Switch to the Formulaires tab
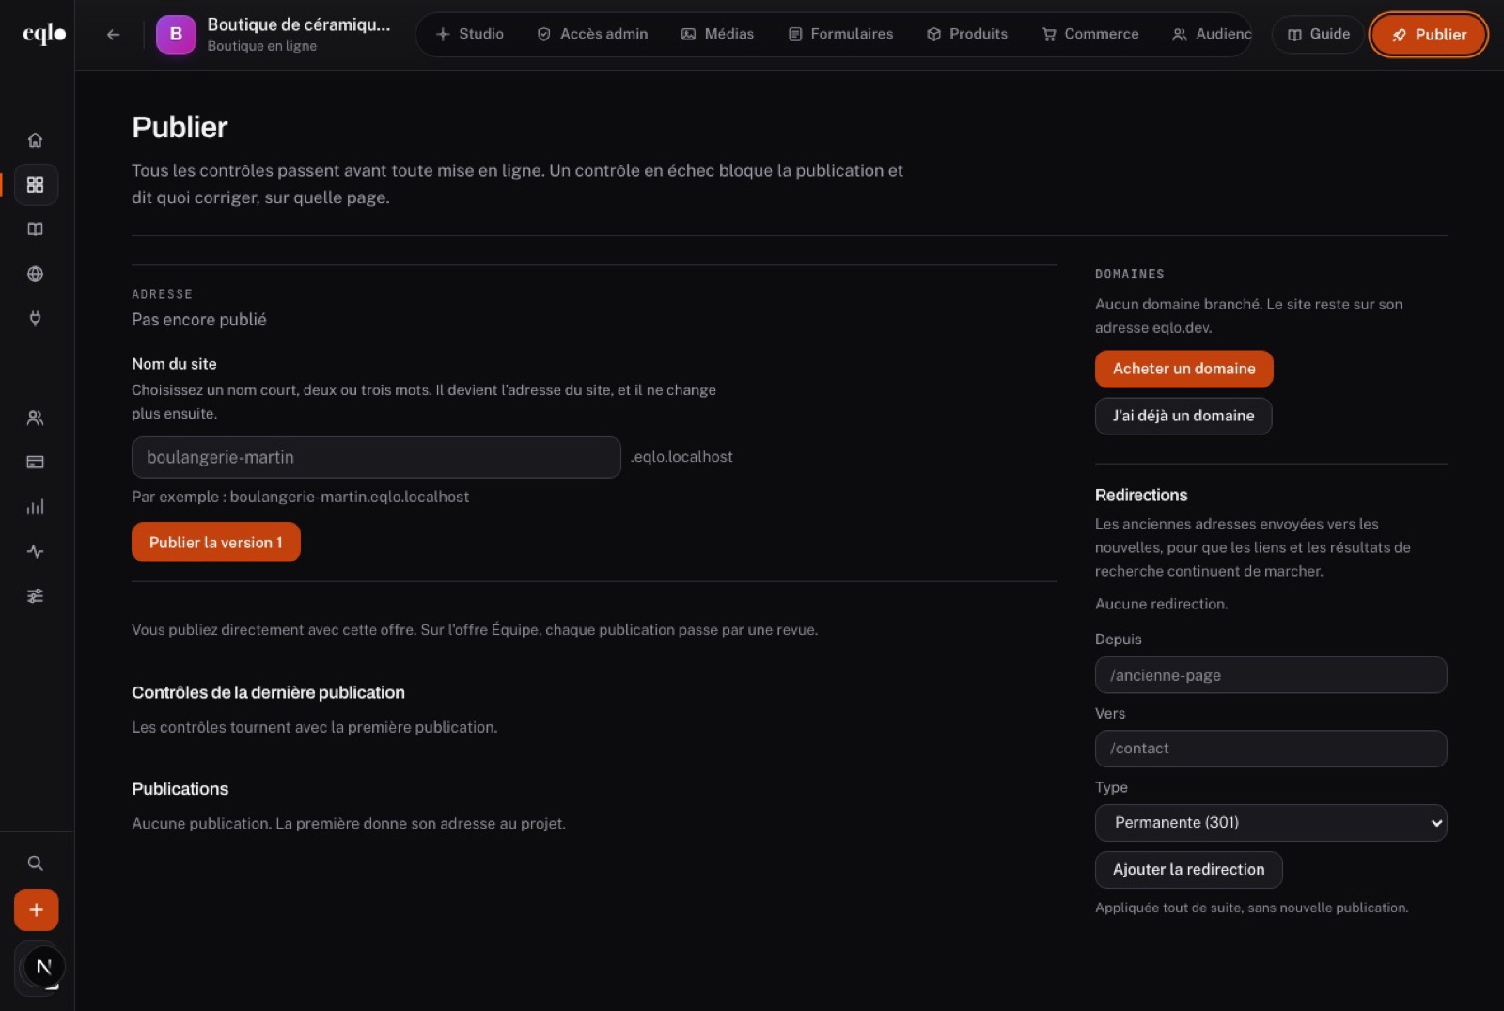The image size is (1504, 1011). [x=840, y=34]
